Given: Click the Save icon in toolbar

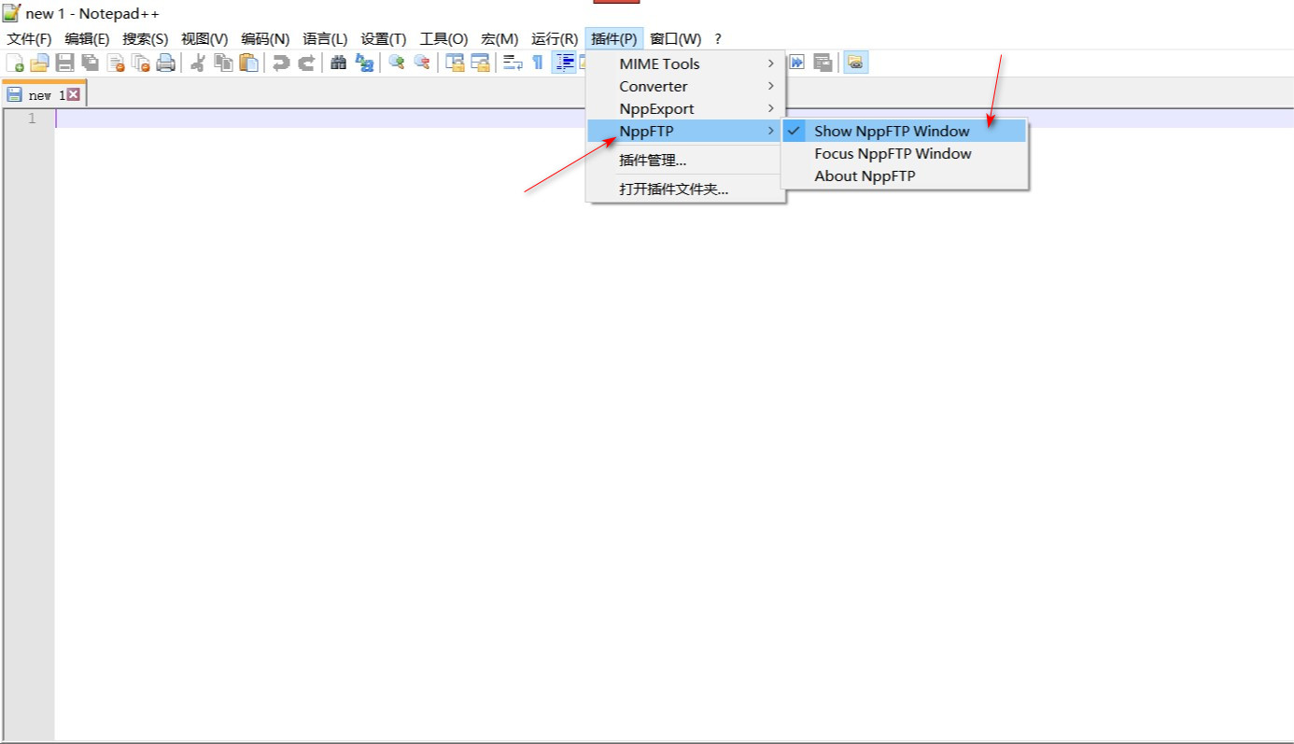Looking at the screenshot, I should pos(64,63).
